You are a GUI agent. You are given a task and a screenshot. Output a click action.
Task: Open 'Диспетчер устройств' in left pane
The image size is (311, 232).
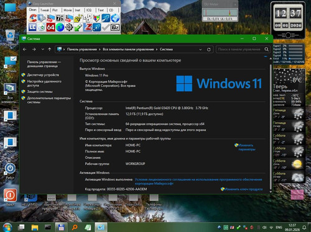tap(43, 75)
